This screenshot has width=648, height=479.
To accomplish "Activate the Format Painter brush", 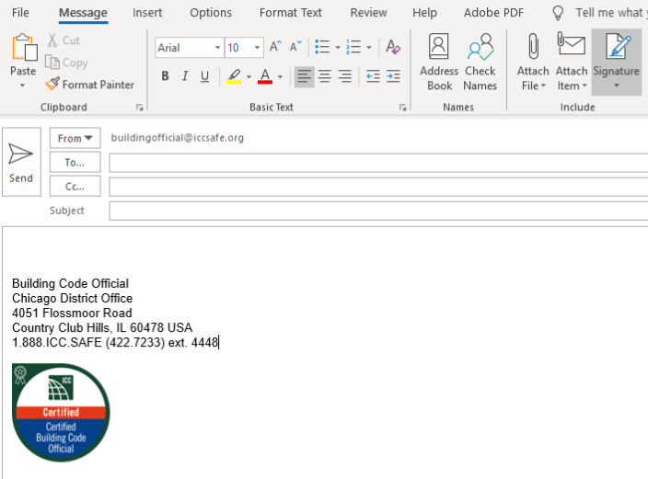I will (x=52, y=84).
